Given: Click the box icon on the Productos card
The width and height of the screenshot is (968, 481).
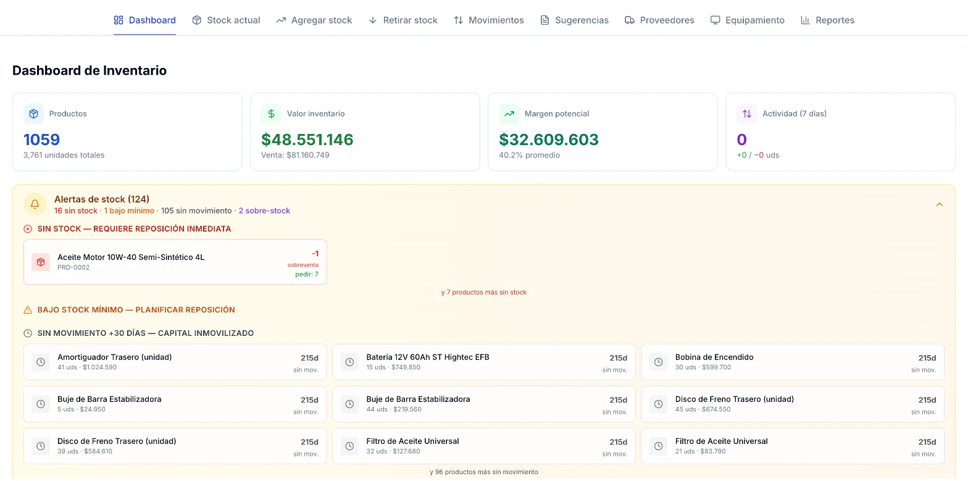Looking at the screenshot, I should coord(34,114).
